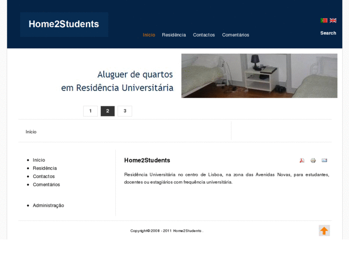
Task: Switch language with the UK flag icon
Action: pos(333,21)
